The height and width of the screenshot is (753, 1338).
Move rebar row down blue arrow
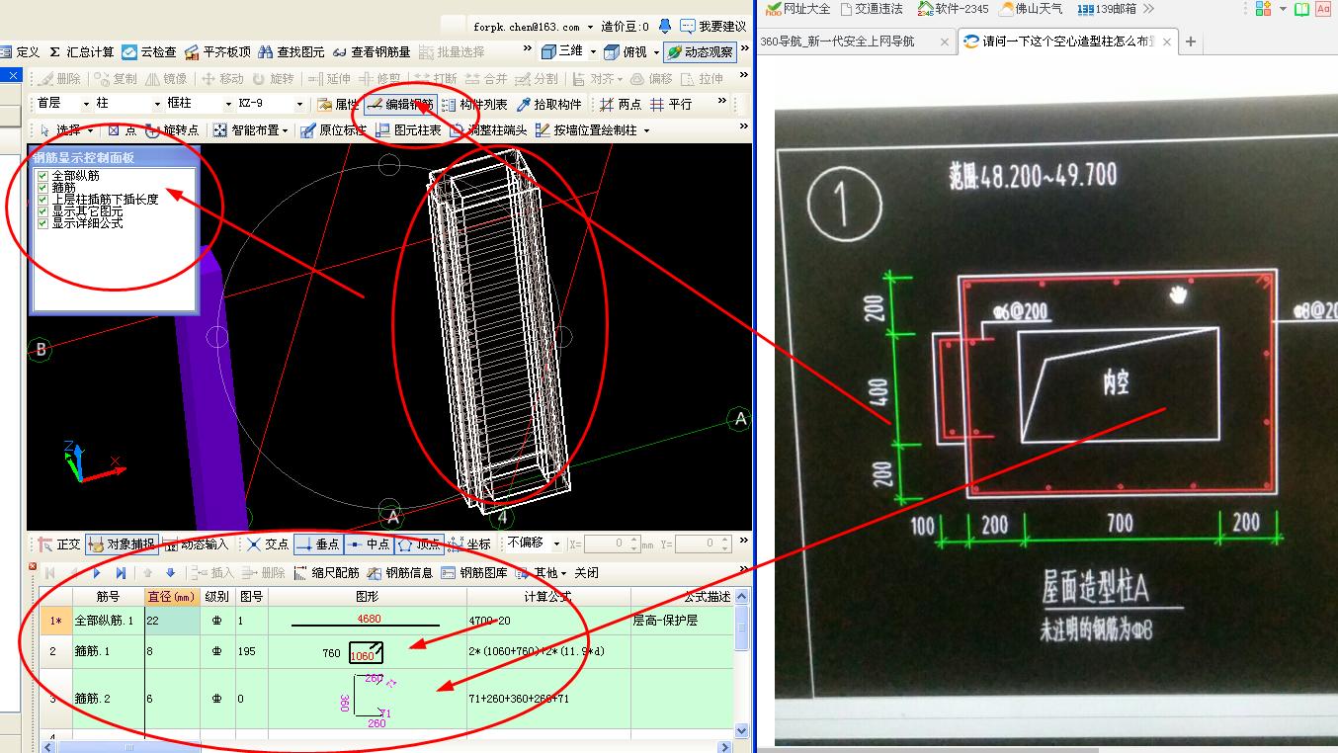pyautogui.click(x=170, y=572)
